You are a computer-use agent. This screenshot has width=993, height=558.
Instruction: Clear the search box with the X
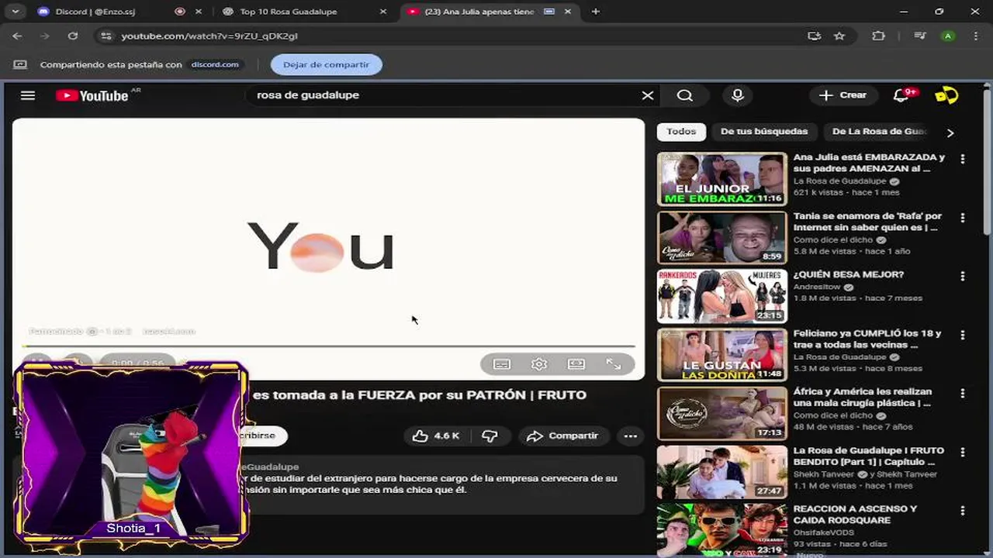tap(648, 95)
